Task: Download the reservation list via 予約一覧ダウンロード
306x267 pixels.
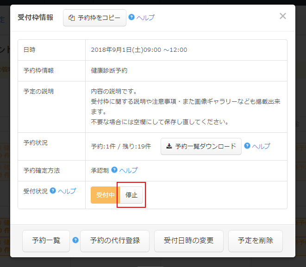Action: pyautogui.click(x=201, y=146)
